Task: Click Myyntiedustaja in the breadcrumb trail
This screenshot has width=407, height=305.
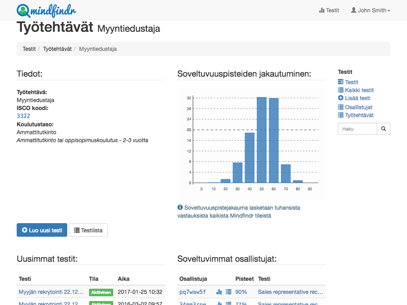Action: point(98,49)
